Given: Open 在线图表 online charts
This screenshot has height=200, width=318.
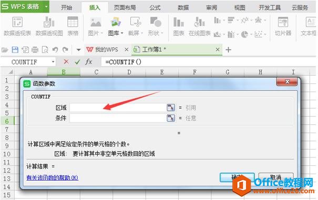Looking at the screenshot, I should tap(200, 26).
